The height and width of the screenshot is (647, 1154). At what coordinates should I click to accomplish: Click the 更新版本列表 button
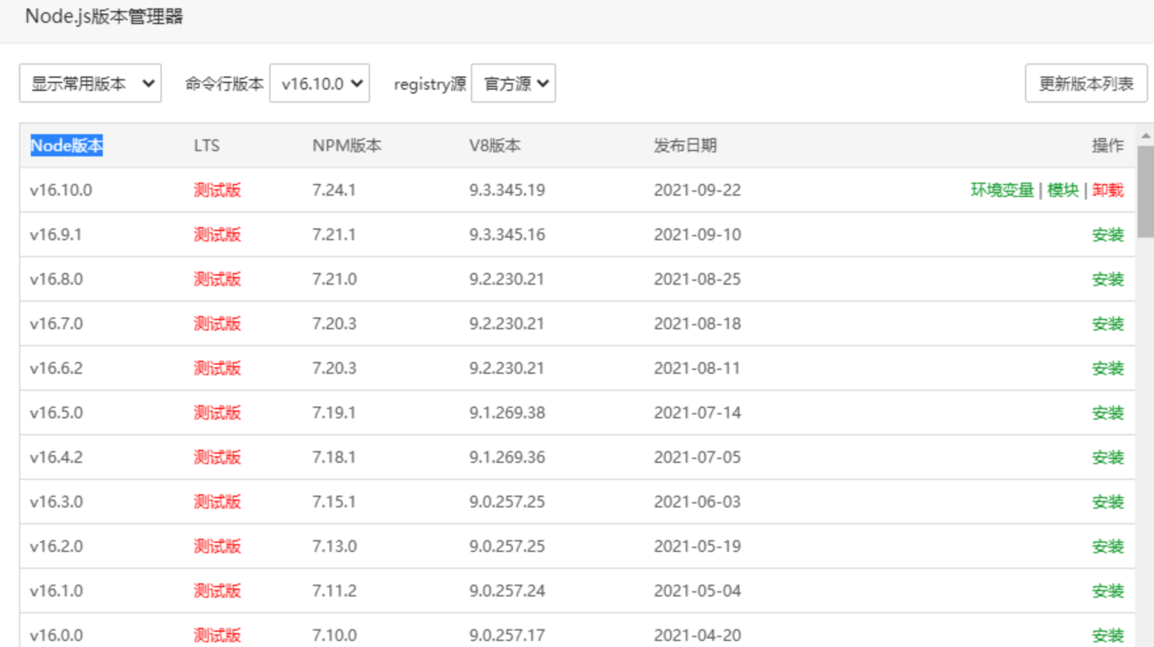(x=1086, y=83)
